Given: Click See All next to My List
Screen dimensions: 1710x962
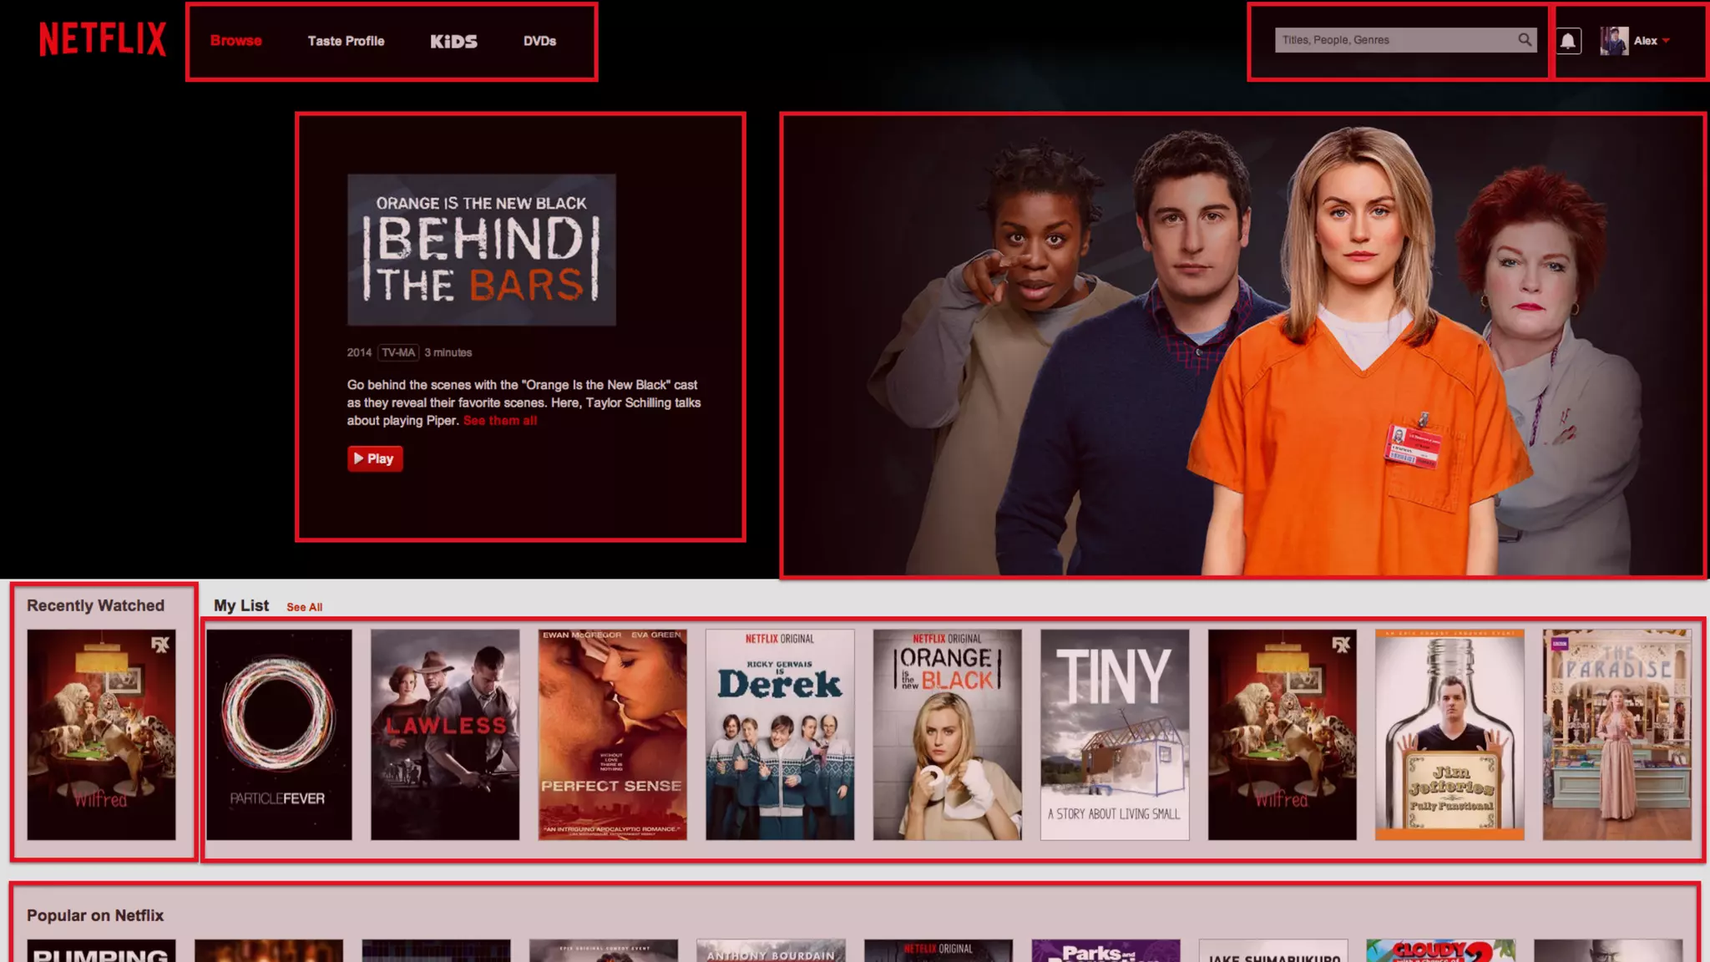Looking at the screenshot, I should [304, 607].
